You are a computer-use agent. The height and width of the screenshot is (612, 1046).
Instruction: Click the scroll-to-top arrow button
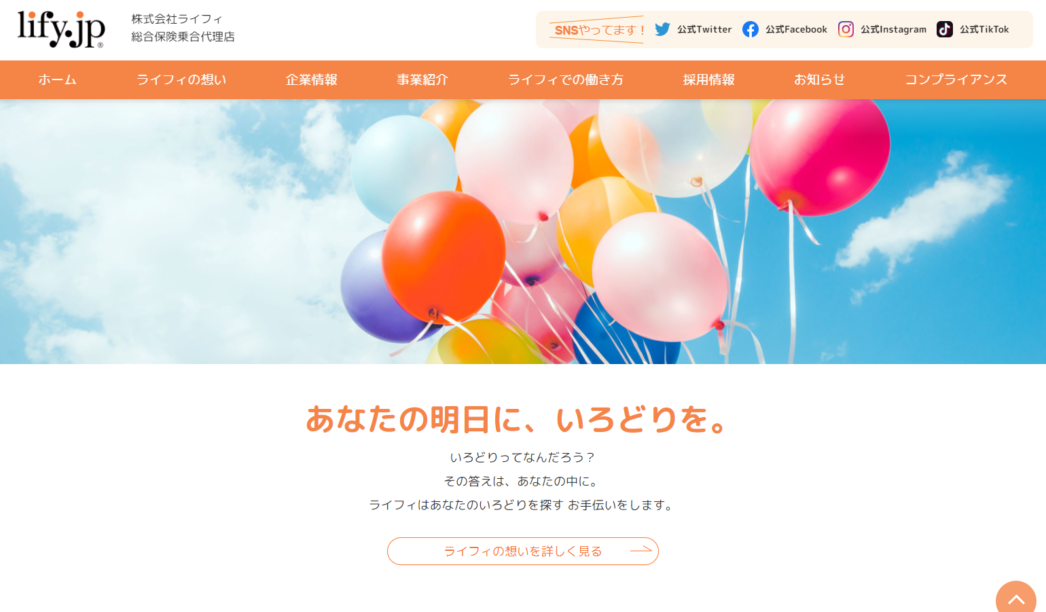pos(1016,596)
